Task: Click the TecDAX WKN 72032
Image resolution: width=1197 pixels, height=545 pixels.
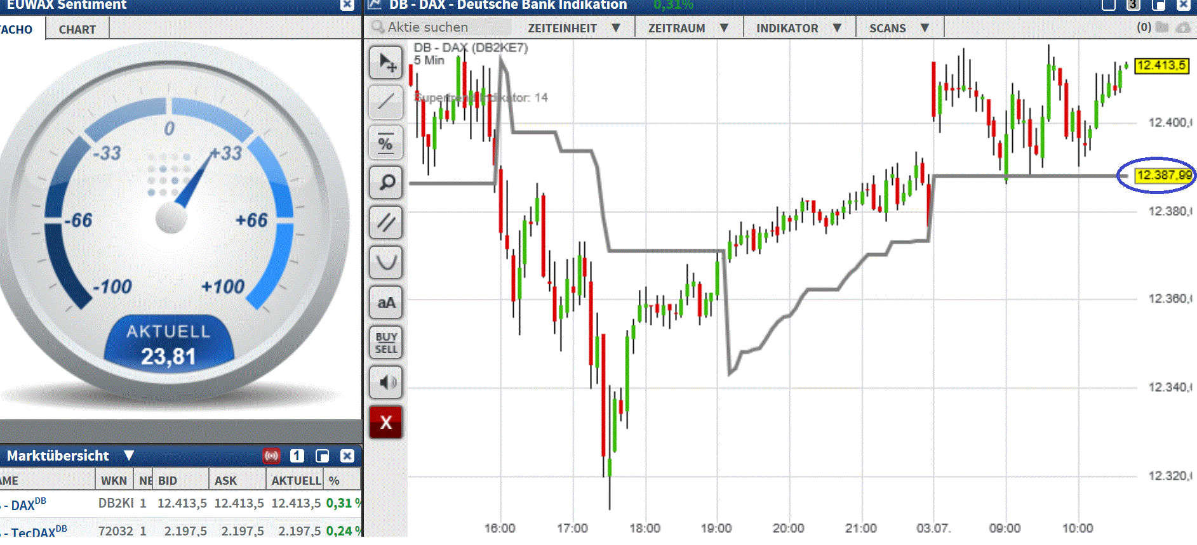Action: point(116,530)
